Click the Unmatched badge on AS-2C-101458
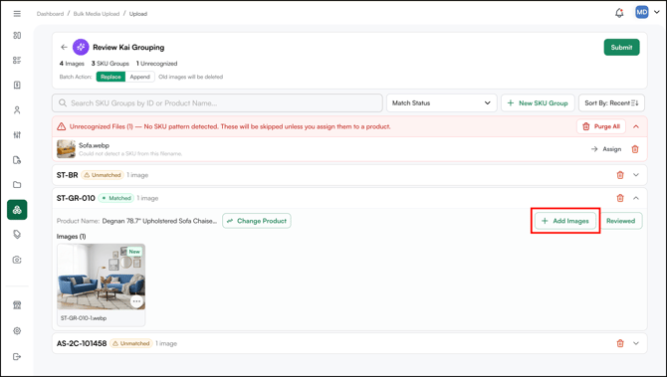This screenshot has width=667, height=377. [x=131, y=343]
